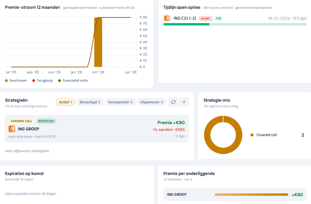311x204 pixels.
Task: Click the refresh strategies icon
Action: [173, 102]
